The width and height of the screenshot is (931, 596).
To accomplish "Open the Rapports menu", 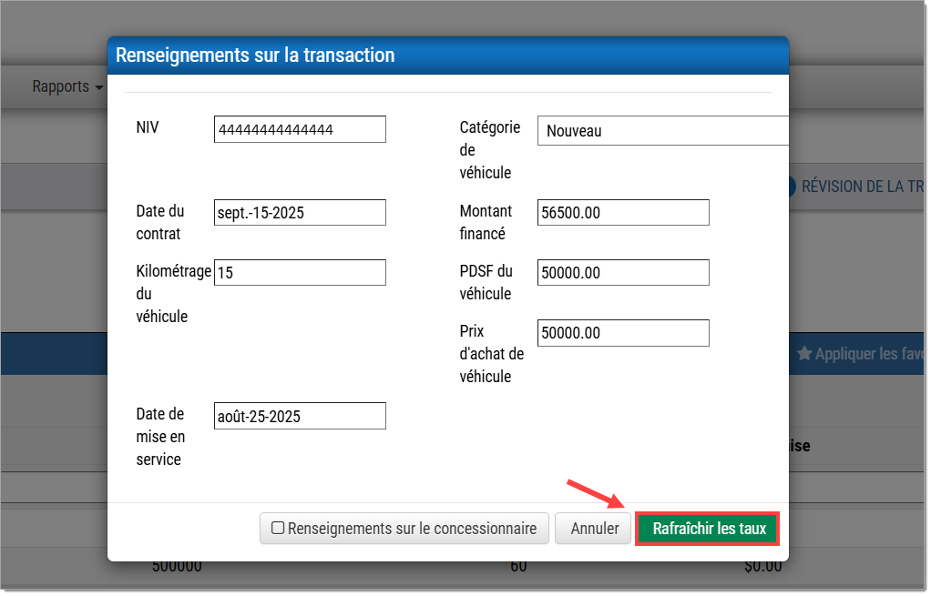I will coord(61,86).
